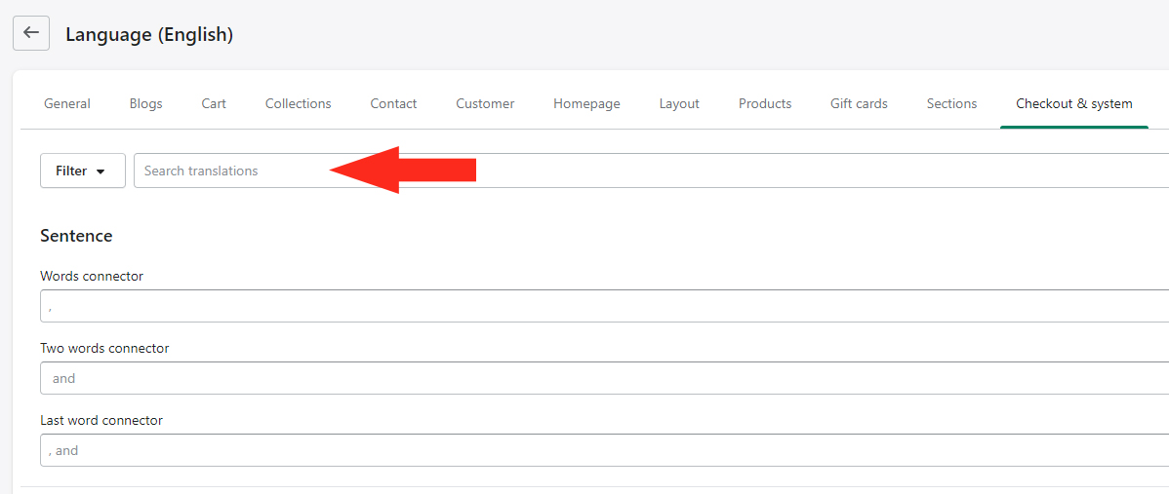
Task: Switch to the General tab
Action: [67, 103]
